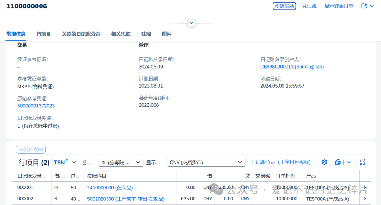The image size is (381, 205).
Task: Click U (仅在总账中过账) value
Action: click(38, 126)
